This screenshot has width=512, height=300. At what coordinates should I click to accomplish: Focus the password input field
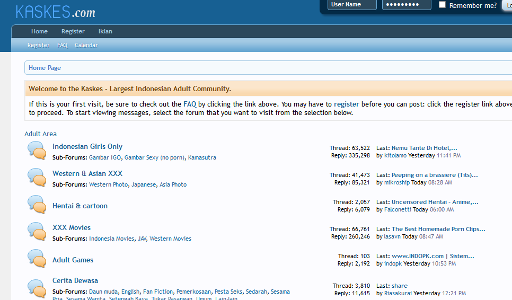click(x=407, y=5)
